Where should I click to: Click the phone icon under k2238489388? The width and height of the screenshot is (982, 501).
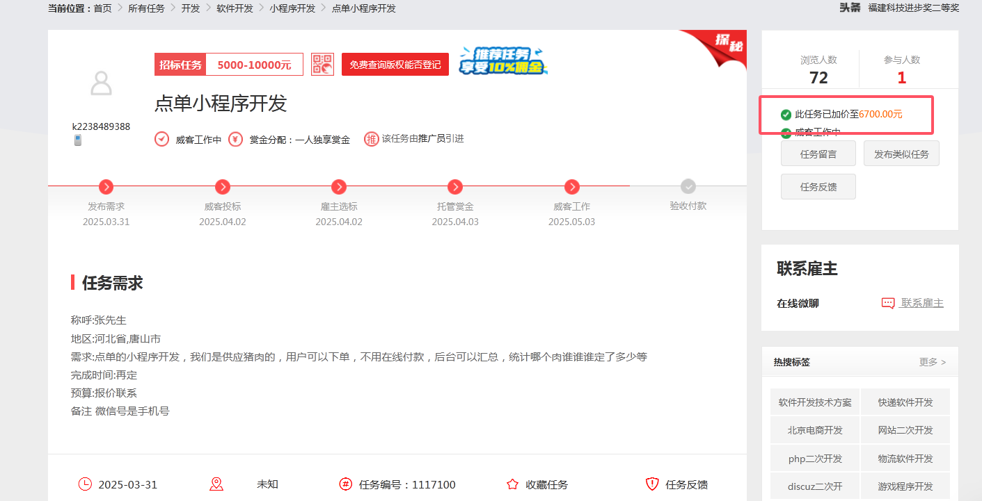click(x=78, y=140)
